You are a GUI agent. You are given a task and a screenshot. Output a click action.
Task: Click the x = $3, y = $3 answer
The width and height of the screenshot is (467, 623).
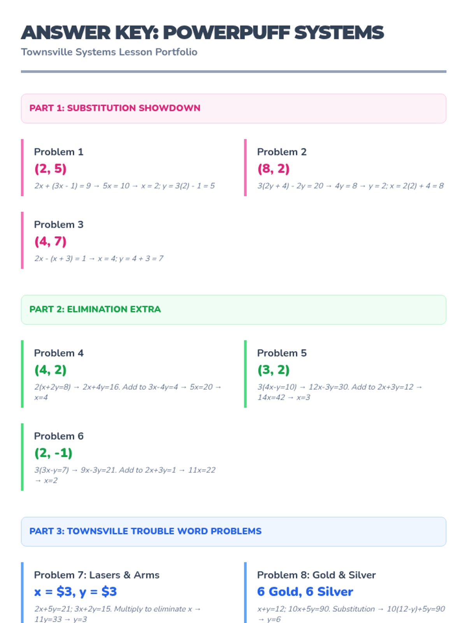click(75, 592)
